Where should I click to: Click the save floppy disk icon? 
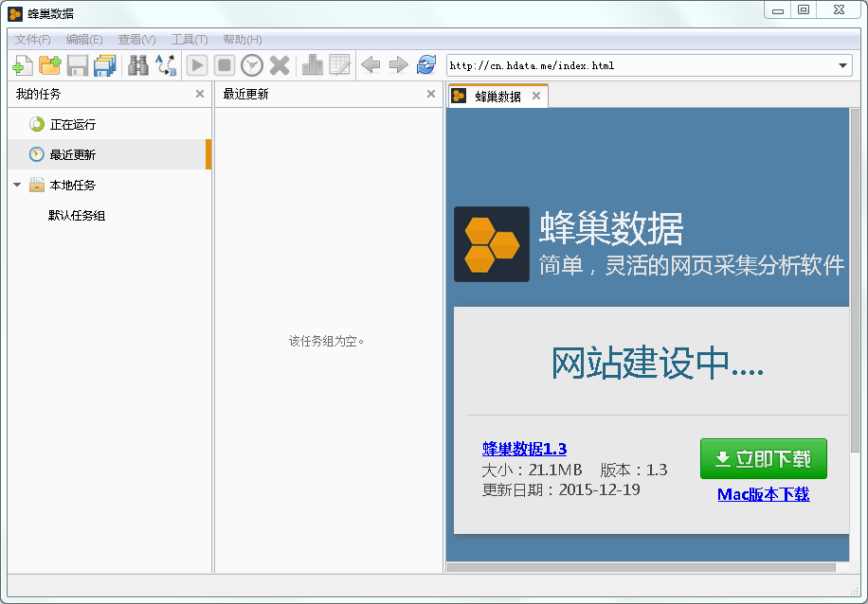click(x=78, y=65)
